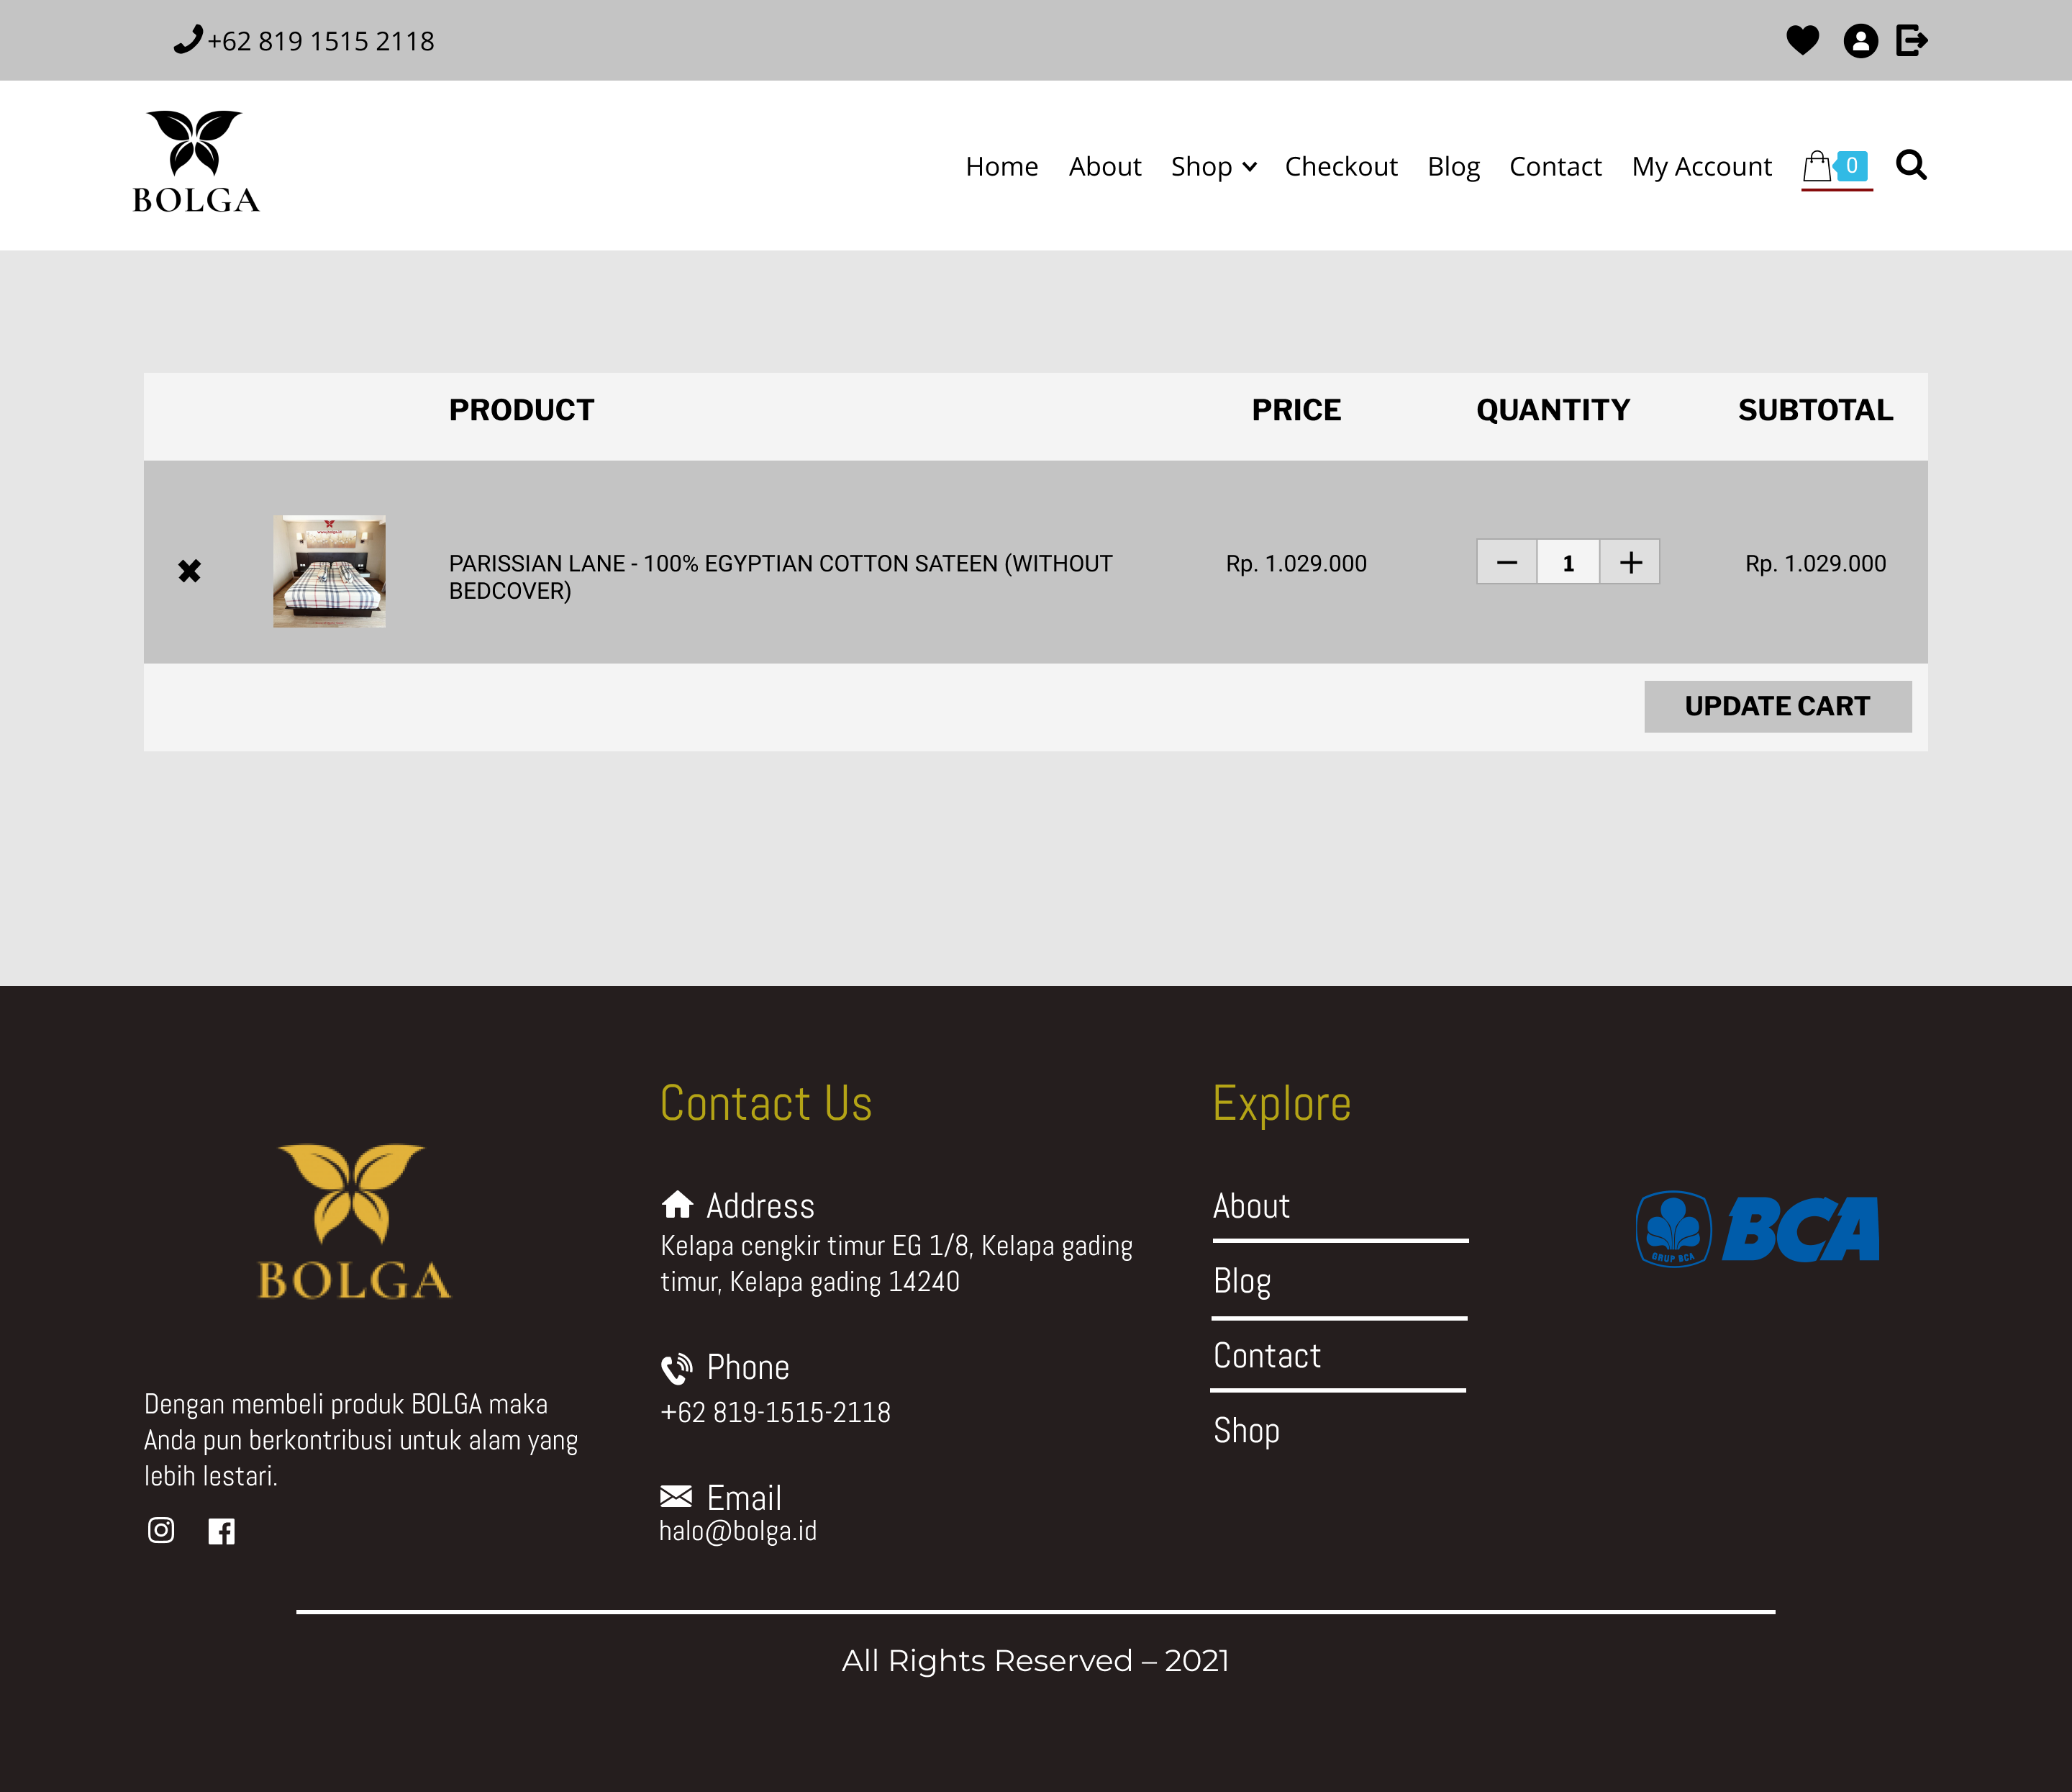Open the Facebook icon in the footer

[x=221, y=1531]
